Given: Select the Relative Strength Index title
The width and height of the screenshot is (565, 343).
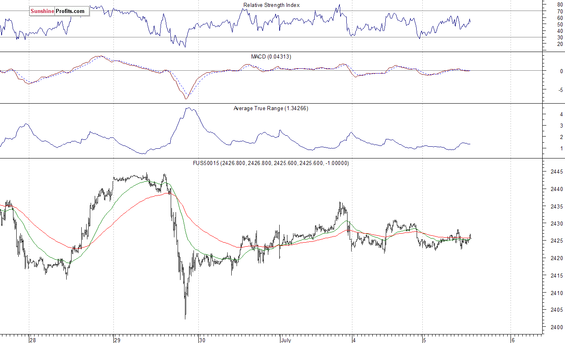Looking at the screenshot, I should (x=272, y=5).
